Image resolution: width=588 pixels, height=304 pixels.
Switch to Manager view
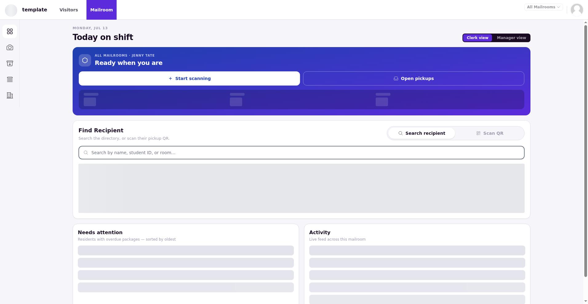coord(511,38)
